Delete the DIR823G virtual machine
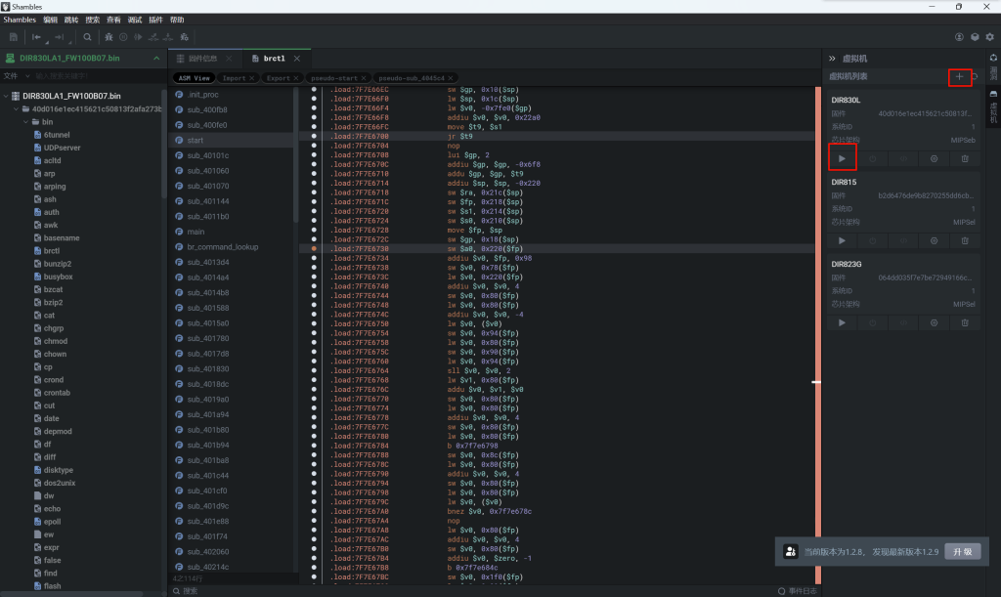This screenshot has height=597, width=1001. click(x=964, y=322)
